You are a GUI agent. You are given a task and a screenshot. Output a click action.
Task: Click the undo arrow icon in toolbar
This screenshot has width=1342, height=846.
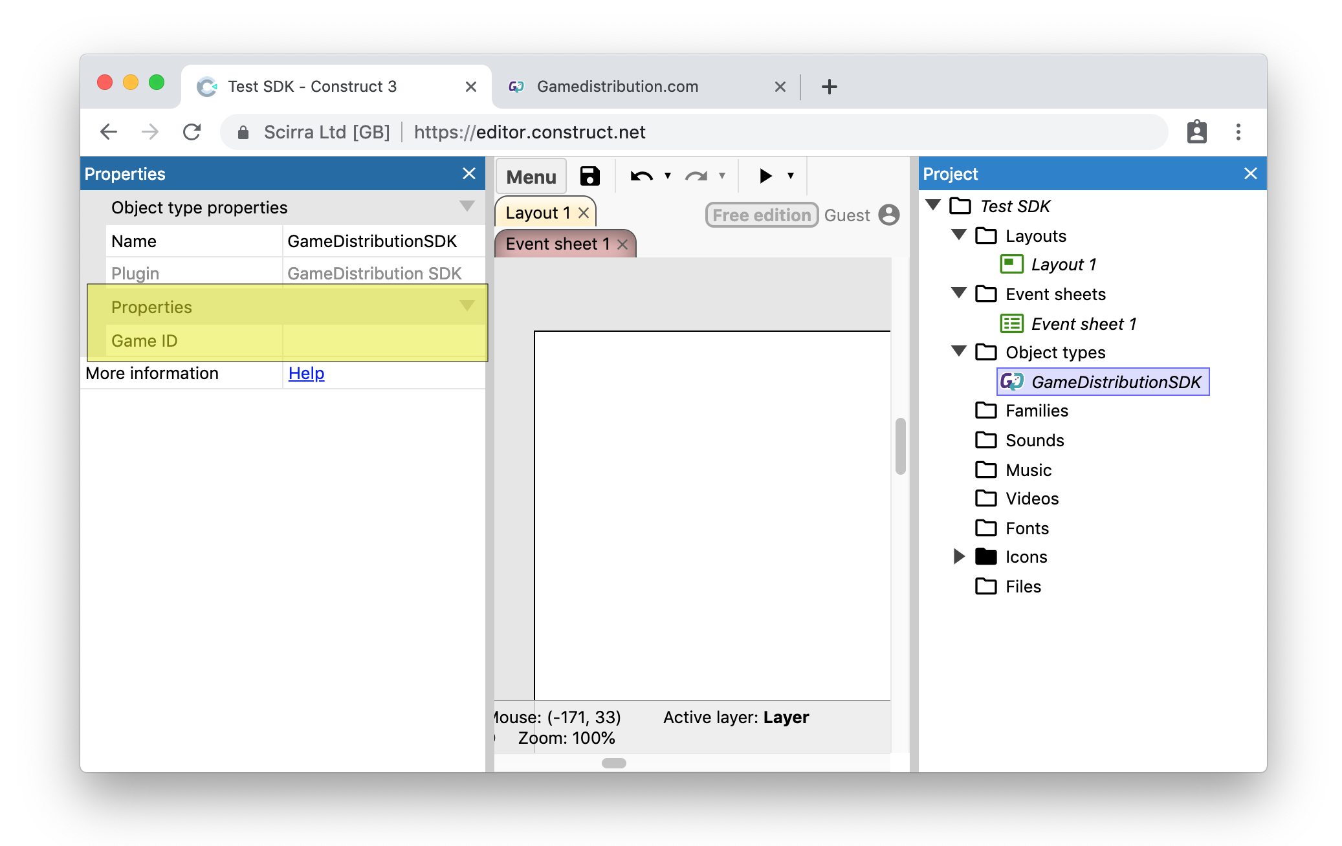click(x=639, y=177)
